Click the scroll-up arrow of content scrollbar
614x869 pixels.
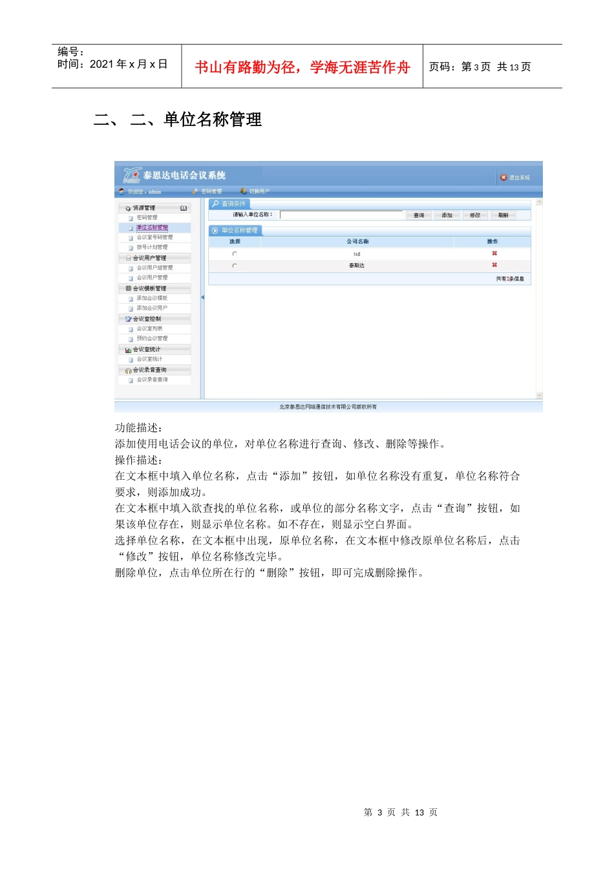click(x=539, y=202)
